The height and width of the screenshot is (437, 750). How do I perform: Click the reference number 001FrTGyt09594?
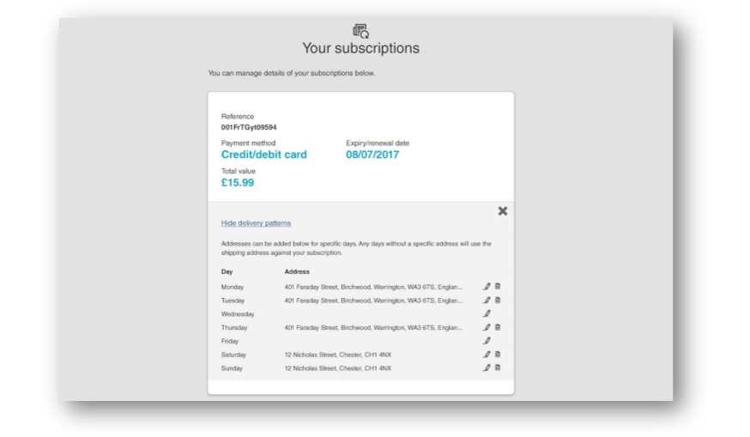(x=249, y=127)
